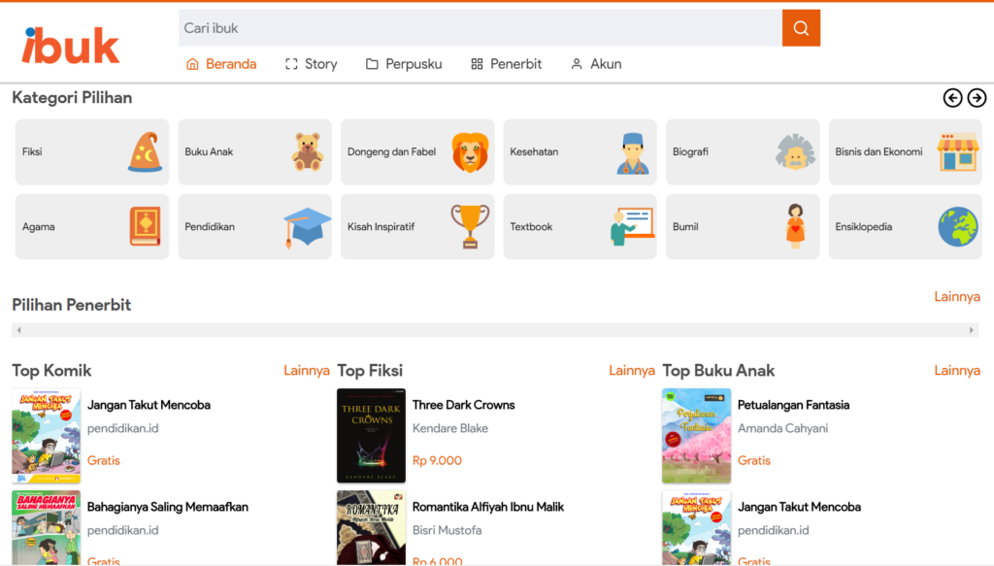Image resolution: width=994 pixels, height=566 pixels.
Task: Click the Pilihan Penerbit horizontal scrollbar
Action: [495, 330]
